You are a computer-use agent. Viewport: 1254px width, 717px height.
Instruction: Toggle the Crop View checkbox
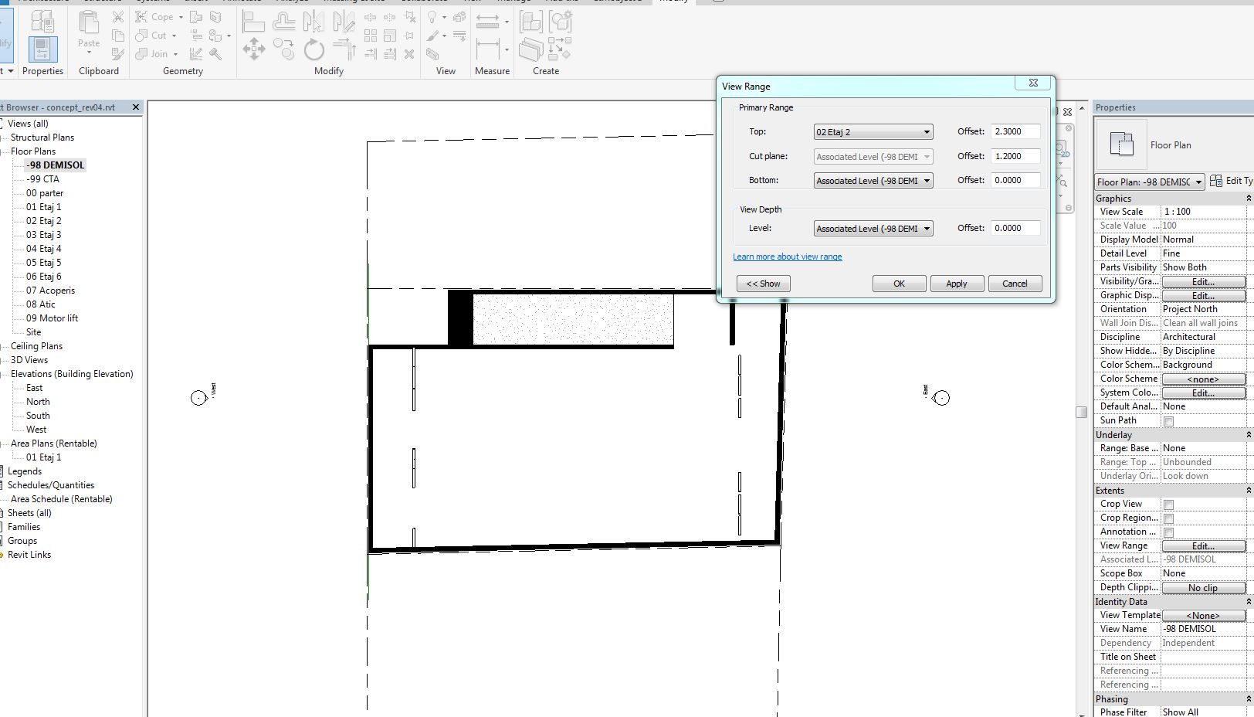point(1168,505)
